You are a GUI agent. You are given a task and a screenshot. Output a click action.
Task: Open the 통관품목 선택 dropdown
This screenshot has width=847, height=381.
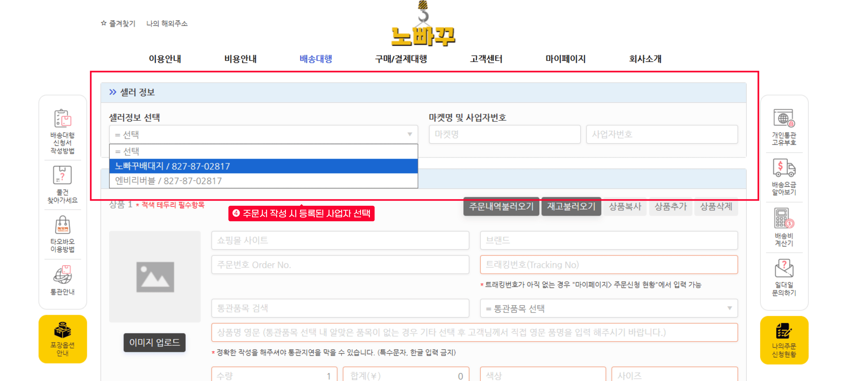click(608, 308)
